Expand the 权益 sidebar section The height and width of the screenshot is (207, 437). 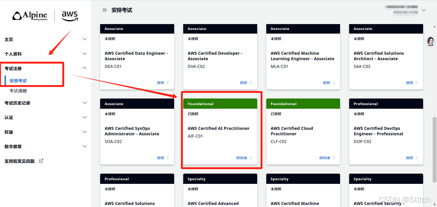85,132
